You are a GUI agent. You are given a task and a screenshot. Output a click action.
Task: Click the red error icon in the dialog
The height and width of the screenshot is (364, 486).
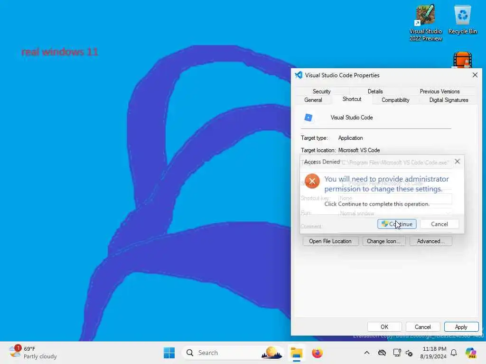click(x=312, y=181)
